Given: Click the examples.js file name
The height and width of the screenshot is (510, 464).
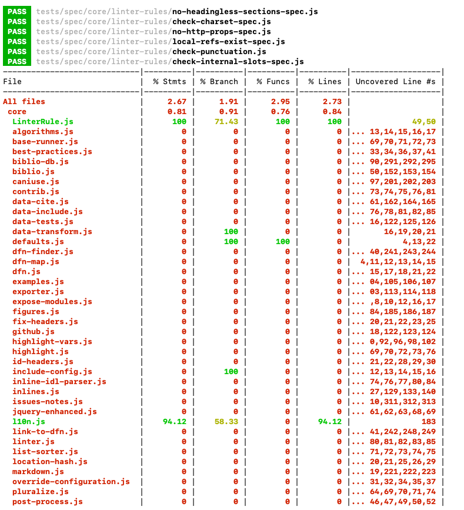Looking at the screenshot, I should click(x=38, y=282).
